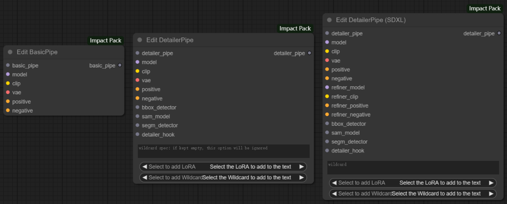
Task: Click the wildcard spec text field in Edit DetailerPipe
Action: pos(224,151)
